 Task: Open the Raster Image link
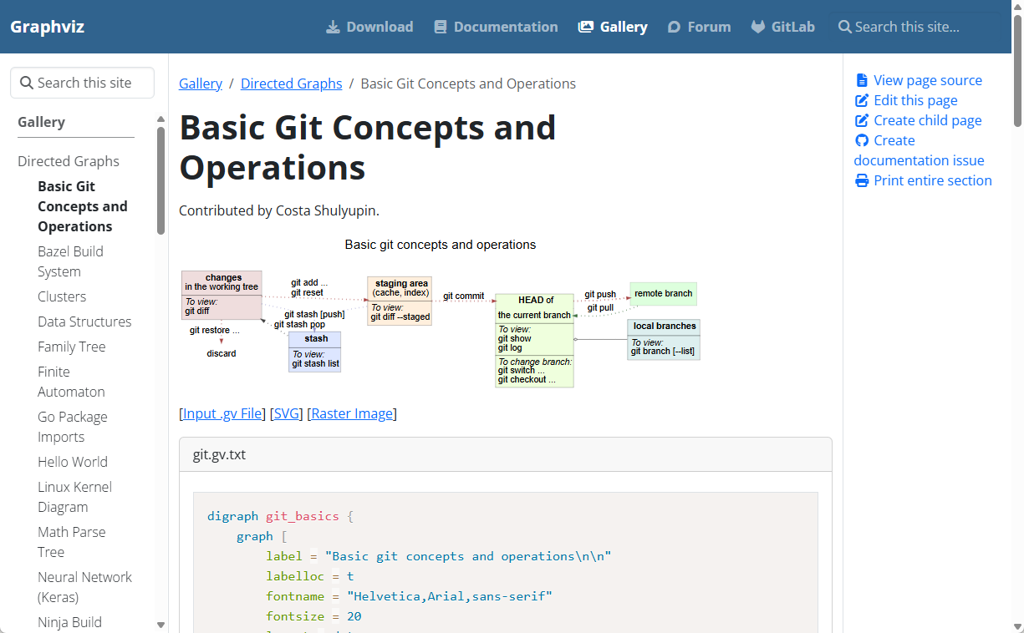coord(352,413)
